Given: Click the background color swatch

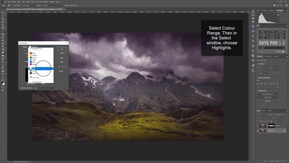Looking at the screenshot, I should pyautogui.click(x=4, y=84).
